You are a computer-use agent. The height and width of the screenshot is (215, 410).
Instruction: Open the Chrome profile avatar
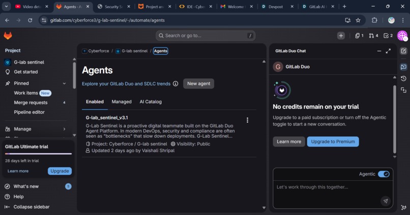[x=391, y=20]
